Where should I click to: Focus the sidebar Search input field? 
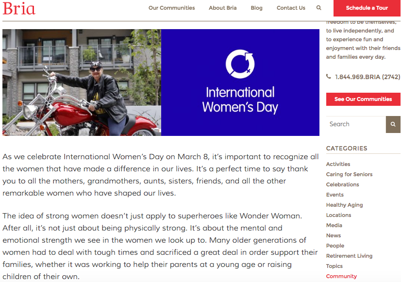click(356, 124)
